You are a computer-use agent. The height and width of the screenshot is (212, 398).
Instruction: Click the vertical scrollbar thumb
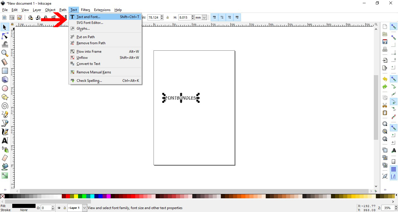click(x=376, y=107)
